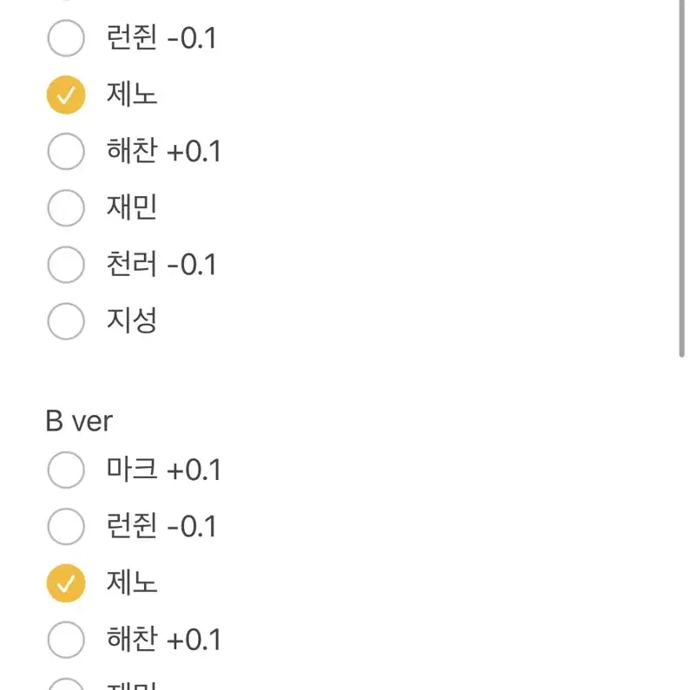The image size is (690, 690).
Task: Choose the 마크 +0.1 radio under B ver
Action: 66,470
